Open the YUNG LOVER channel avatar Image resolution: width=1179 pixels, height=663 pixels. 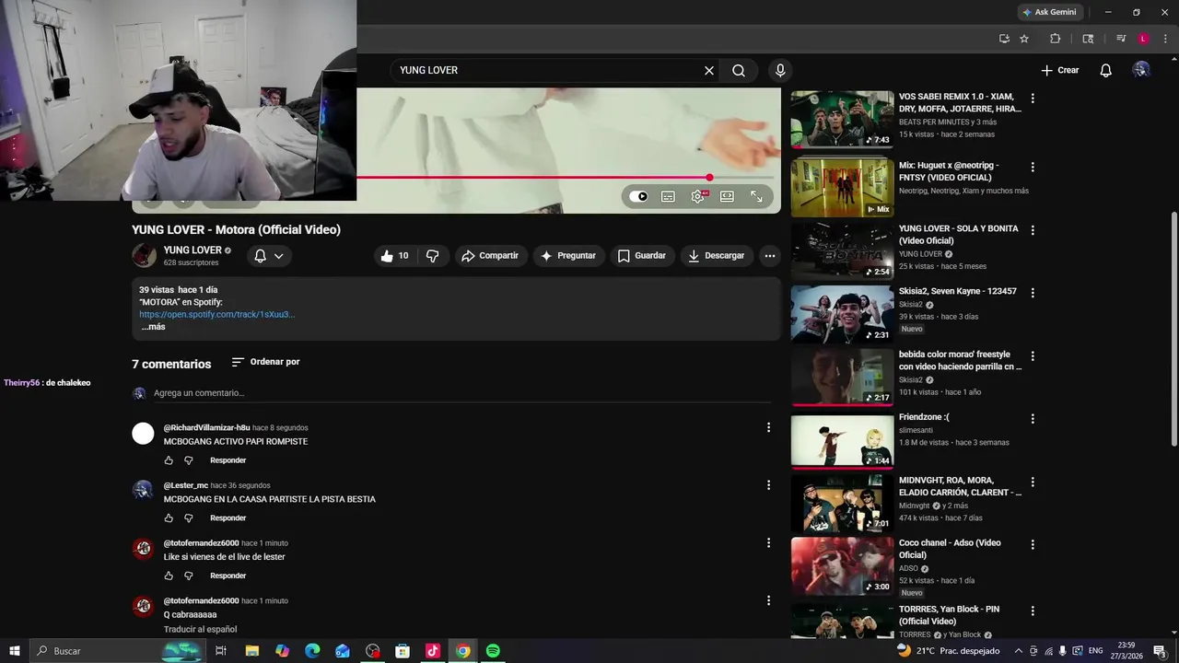pos(144,256)
